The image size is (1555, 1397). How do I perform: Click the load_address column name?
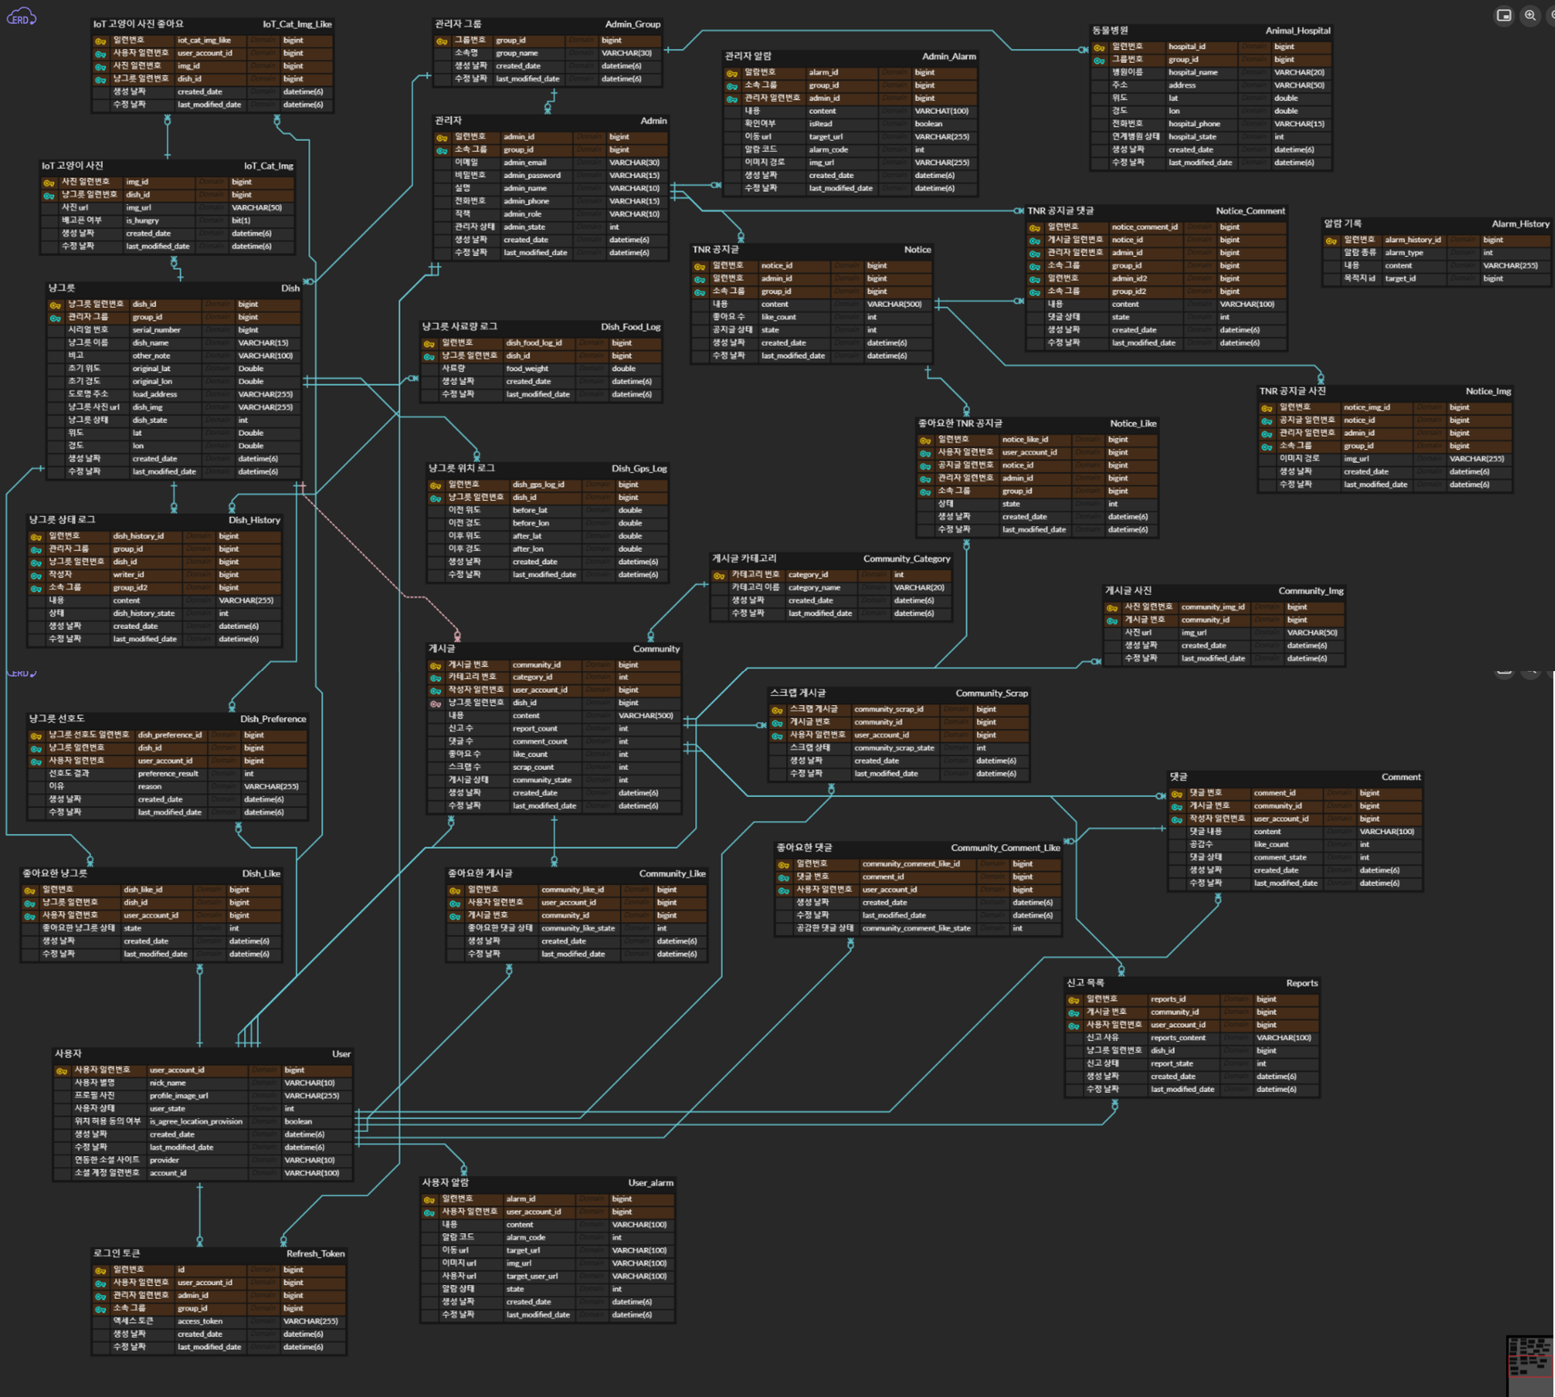154,394
